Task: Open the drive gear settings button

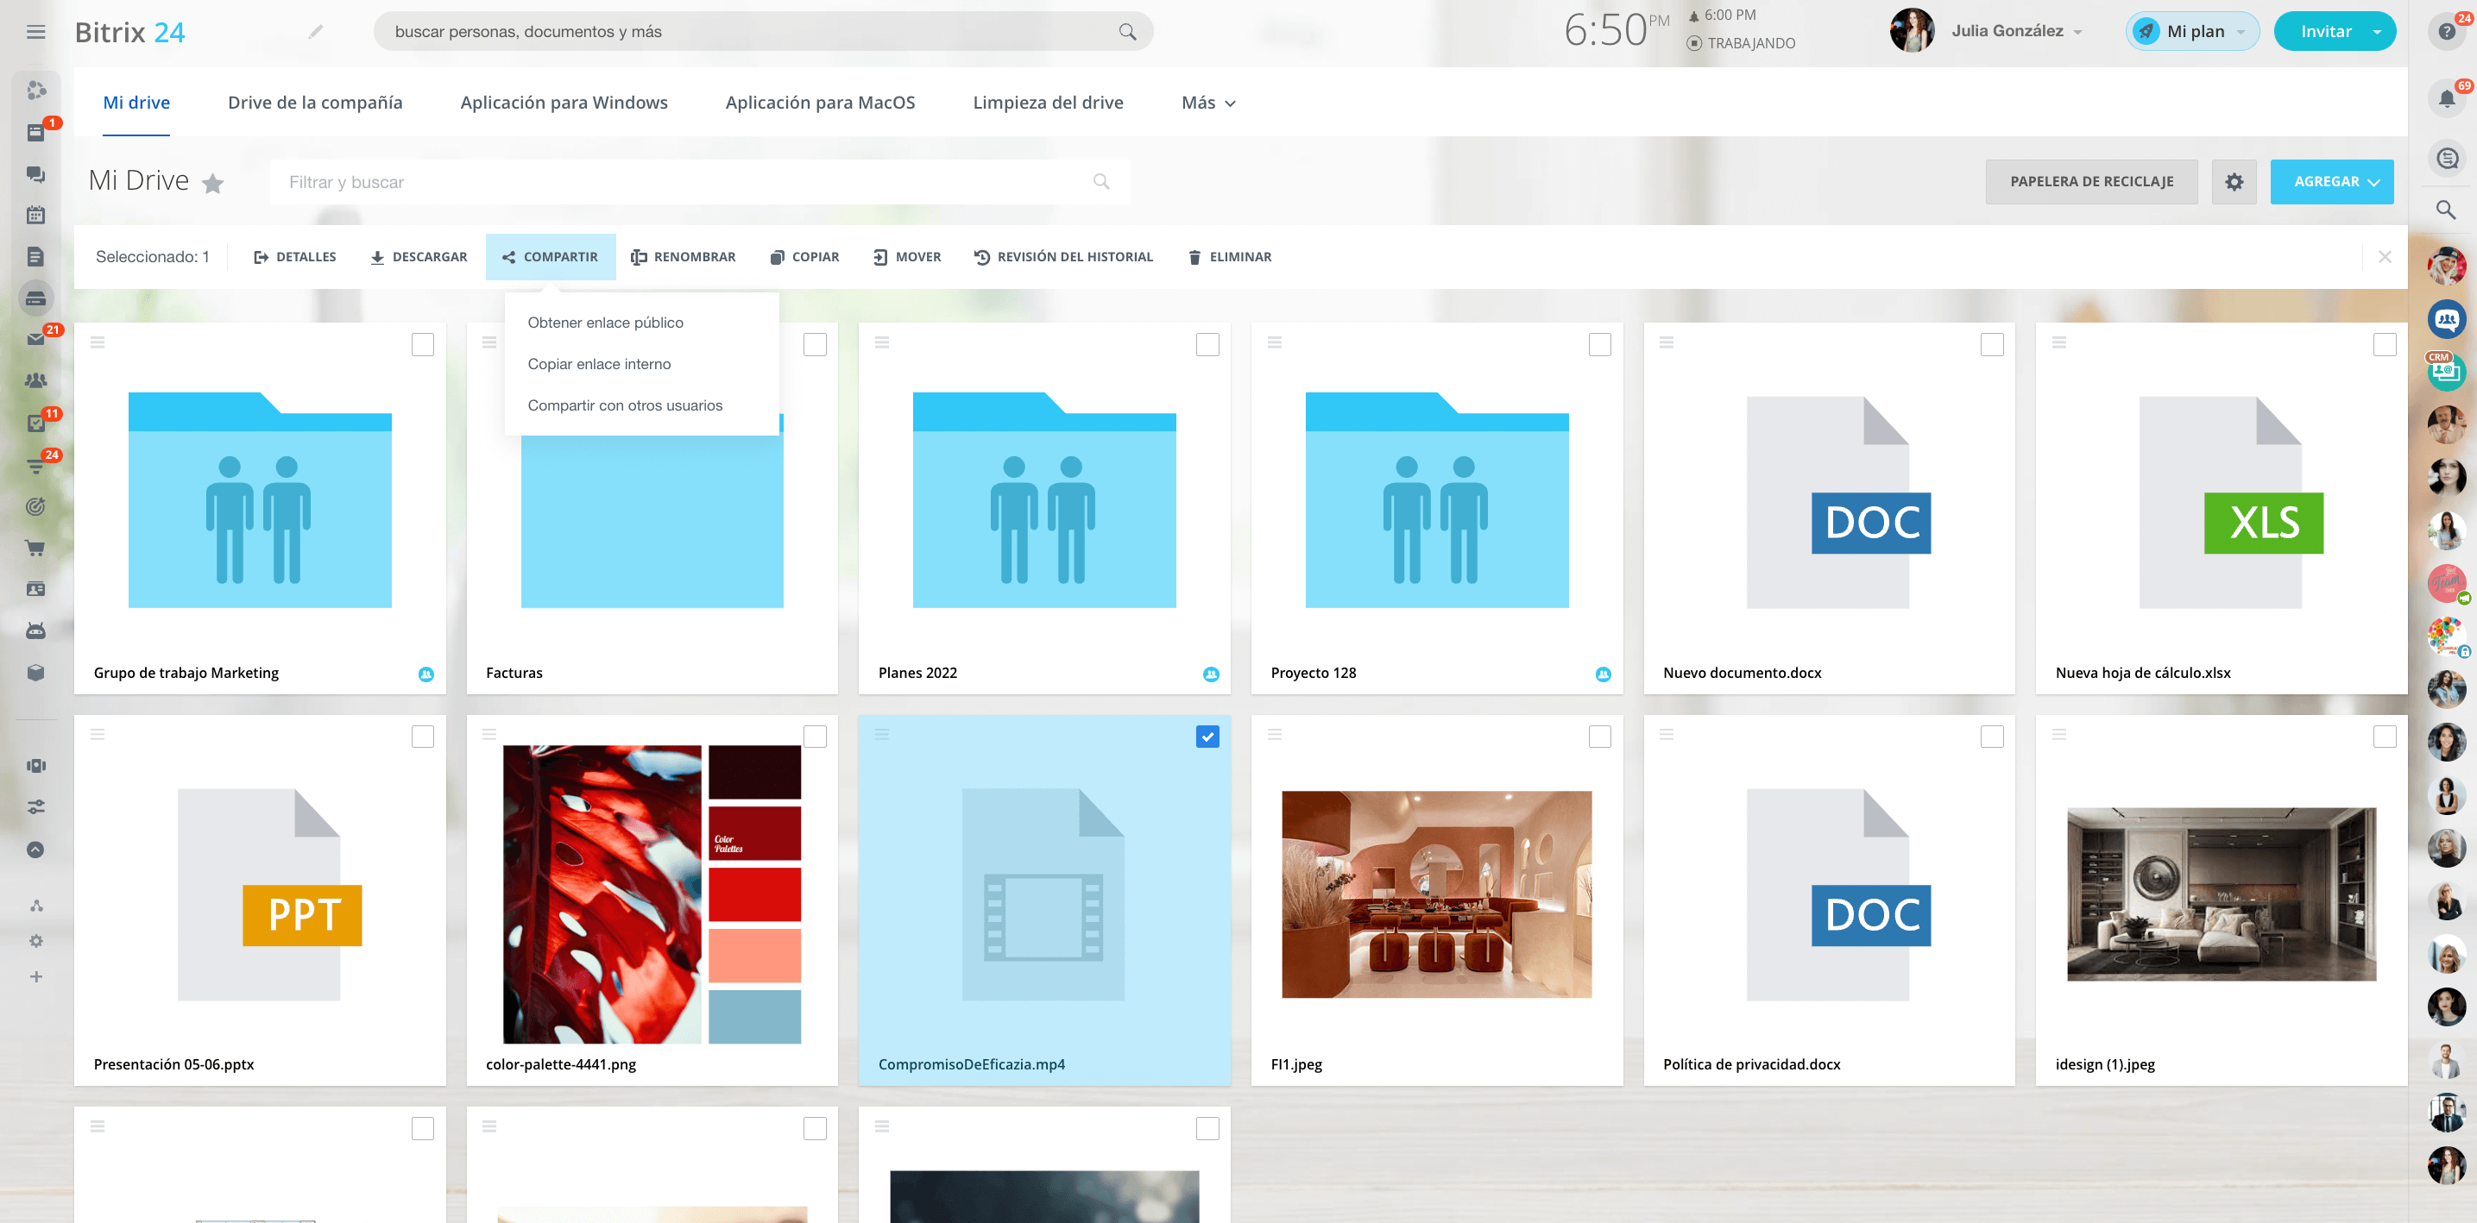Action: (x=2234, y=182)
